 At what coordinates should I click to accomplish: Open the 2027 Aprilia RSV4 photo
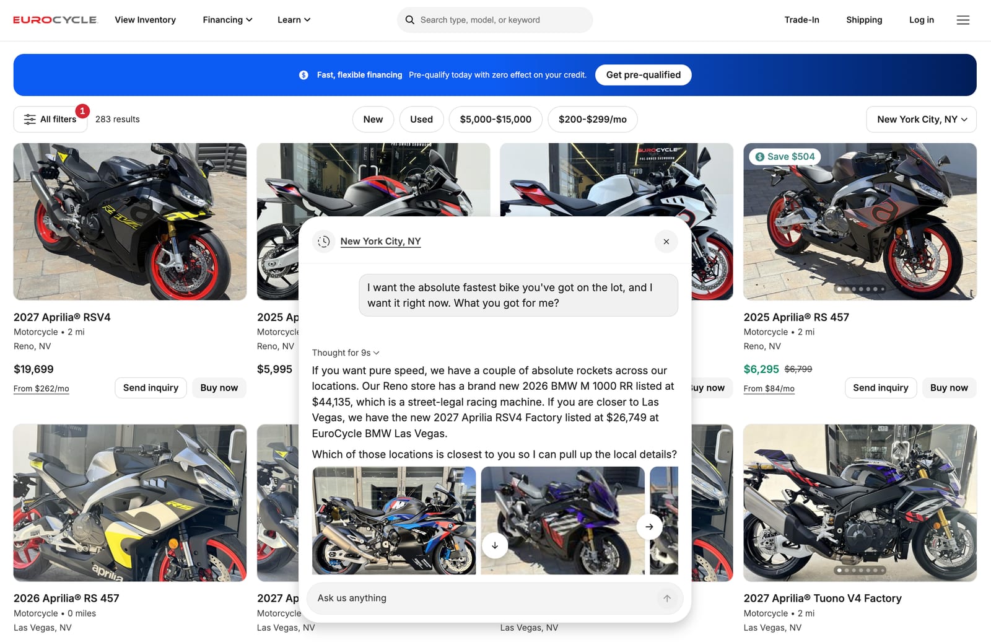130,222
